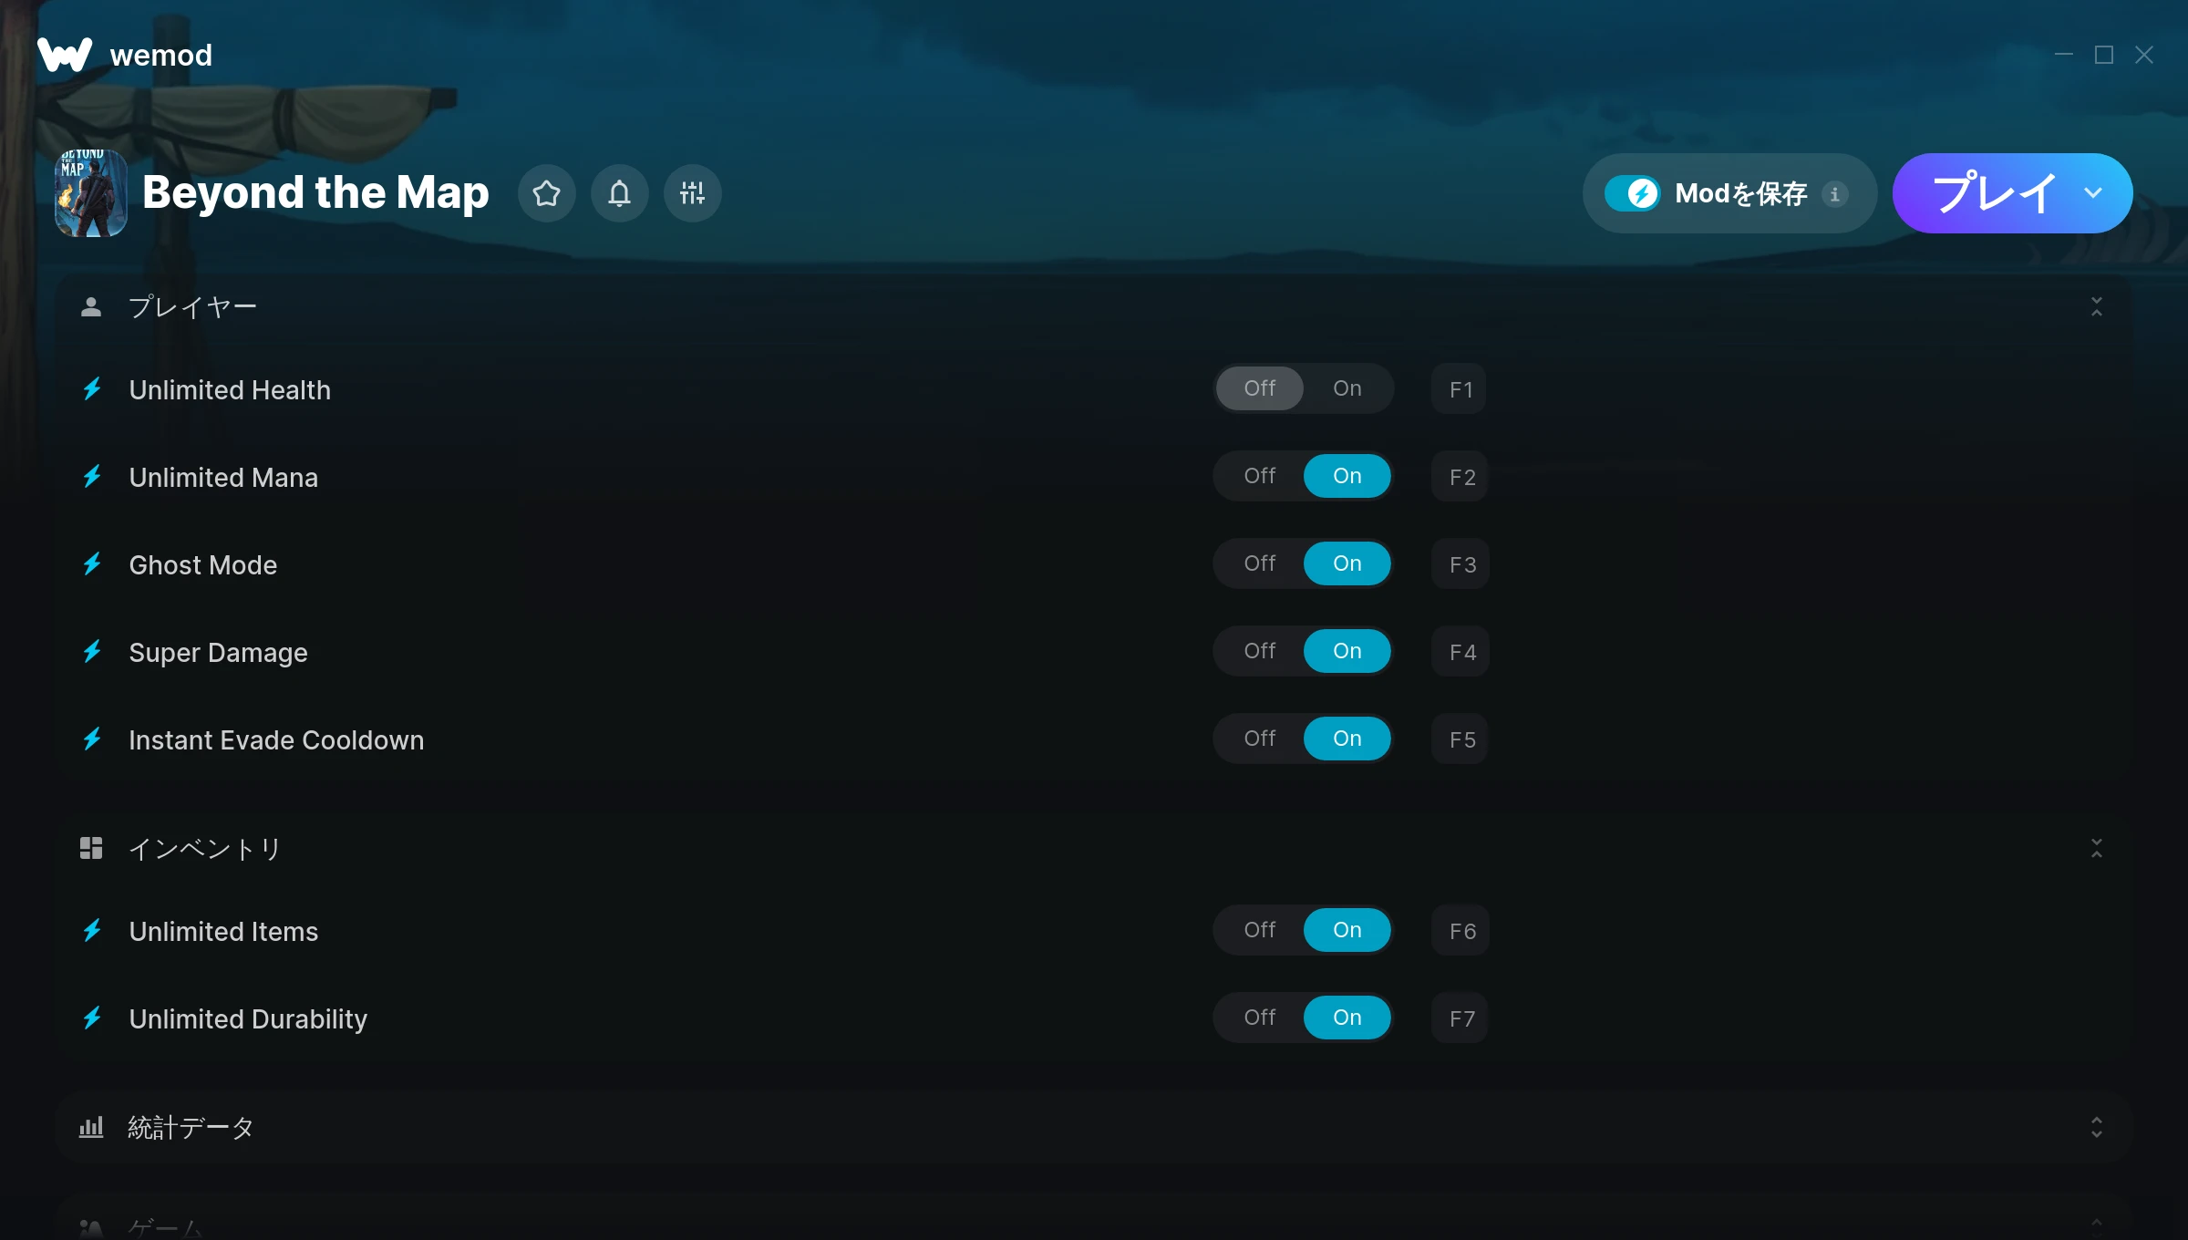Expand the 統計データ section
This screenshot has width=2188, height=1240.
2096,1127
